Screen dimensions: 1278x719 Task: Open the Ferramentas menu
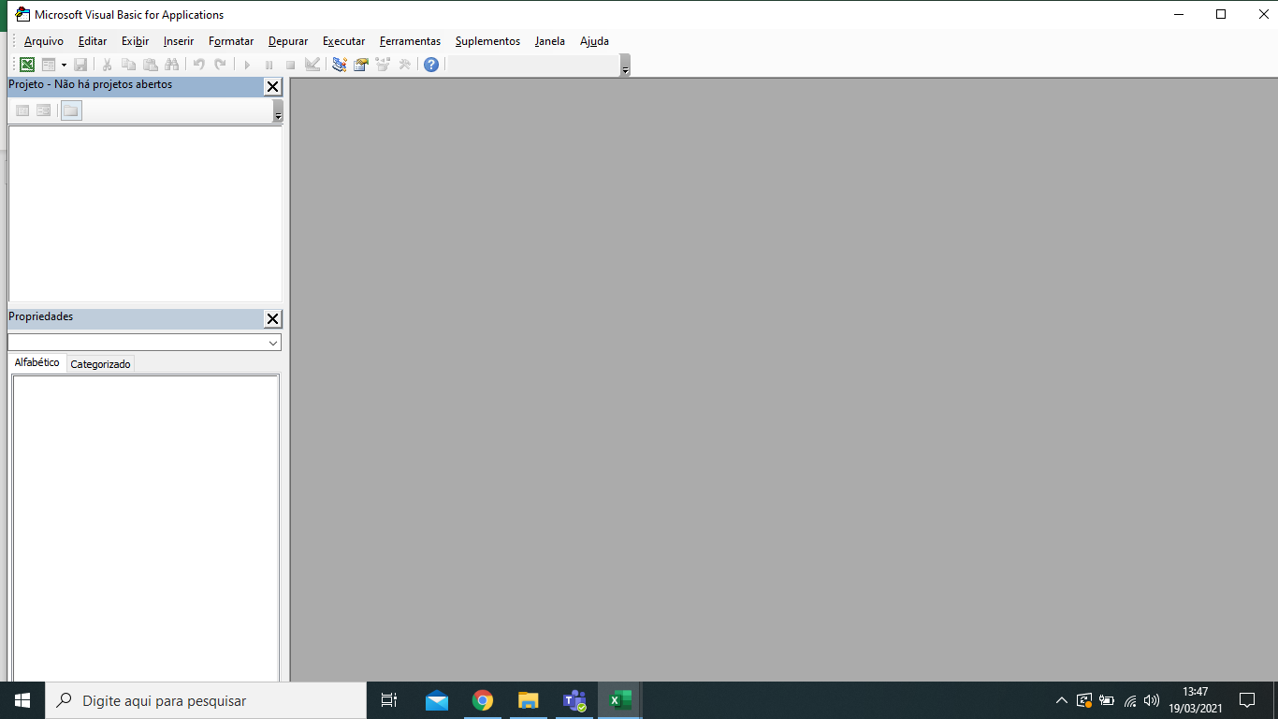[x=410, y=41]
